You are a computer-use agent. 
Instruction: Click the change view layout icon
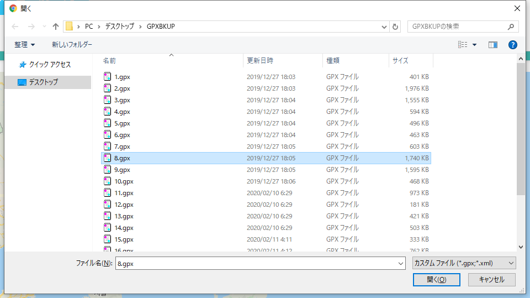[463, 45]
